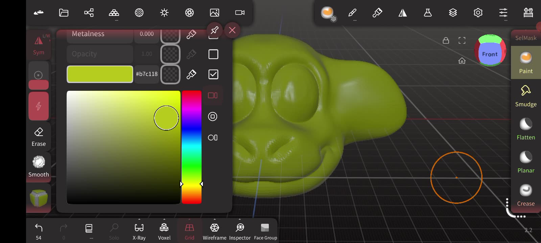This screenshot has width=541, height=243.
Task: Toggle the Sym symmetry button
Action: pyautogui.click(x=39, y=45)
